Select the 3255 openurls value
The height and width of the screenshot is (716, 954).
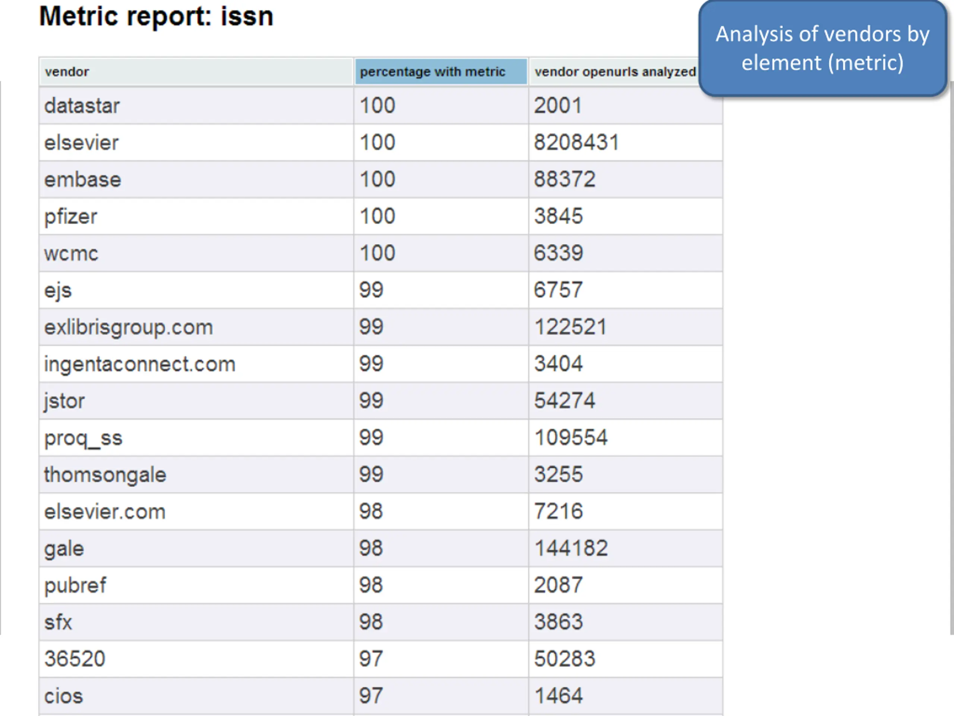point(559,475)
